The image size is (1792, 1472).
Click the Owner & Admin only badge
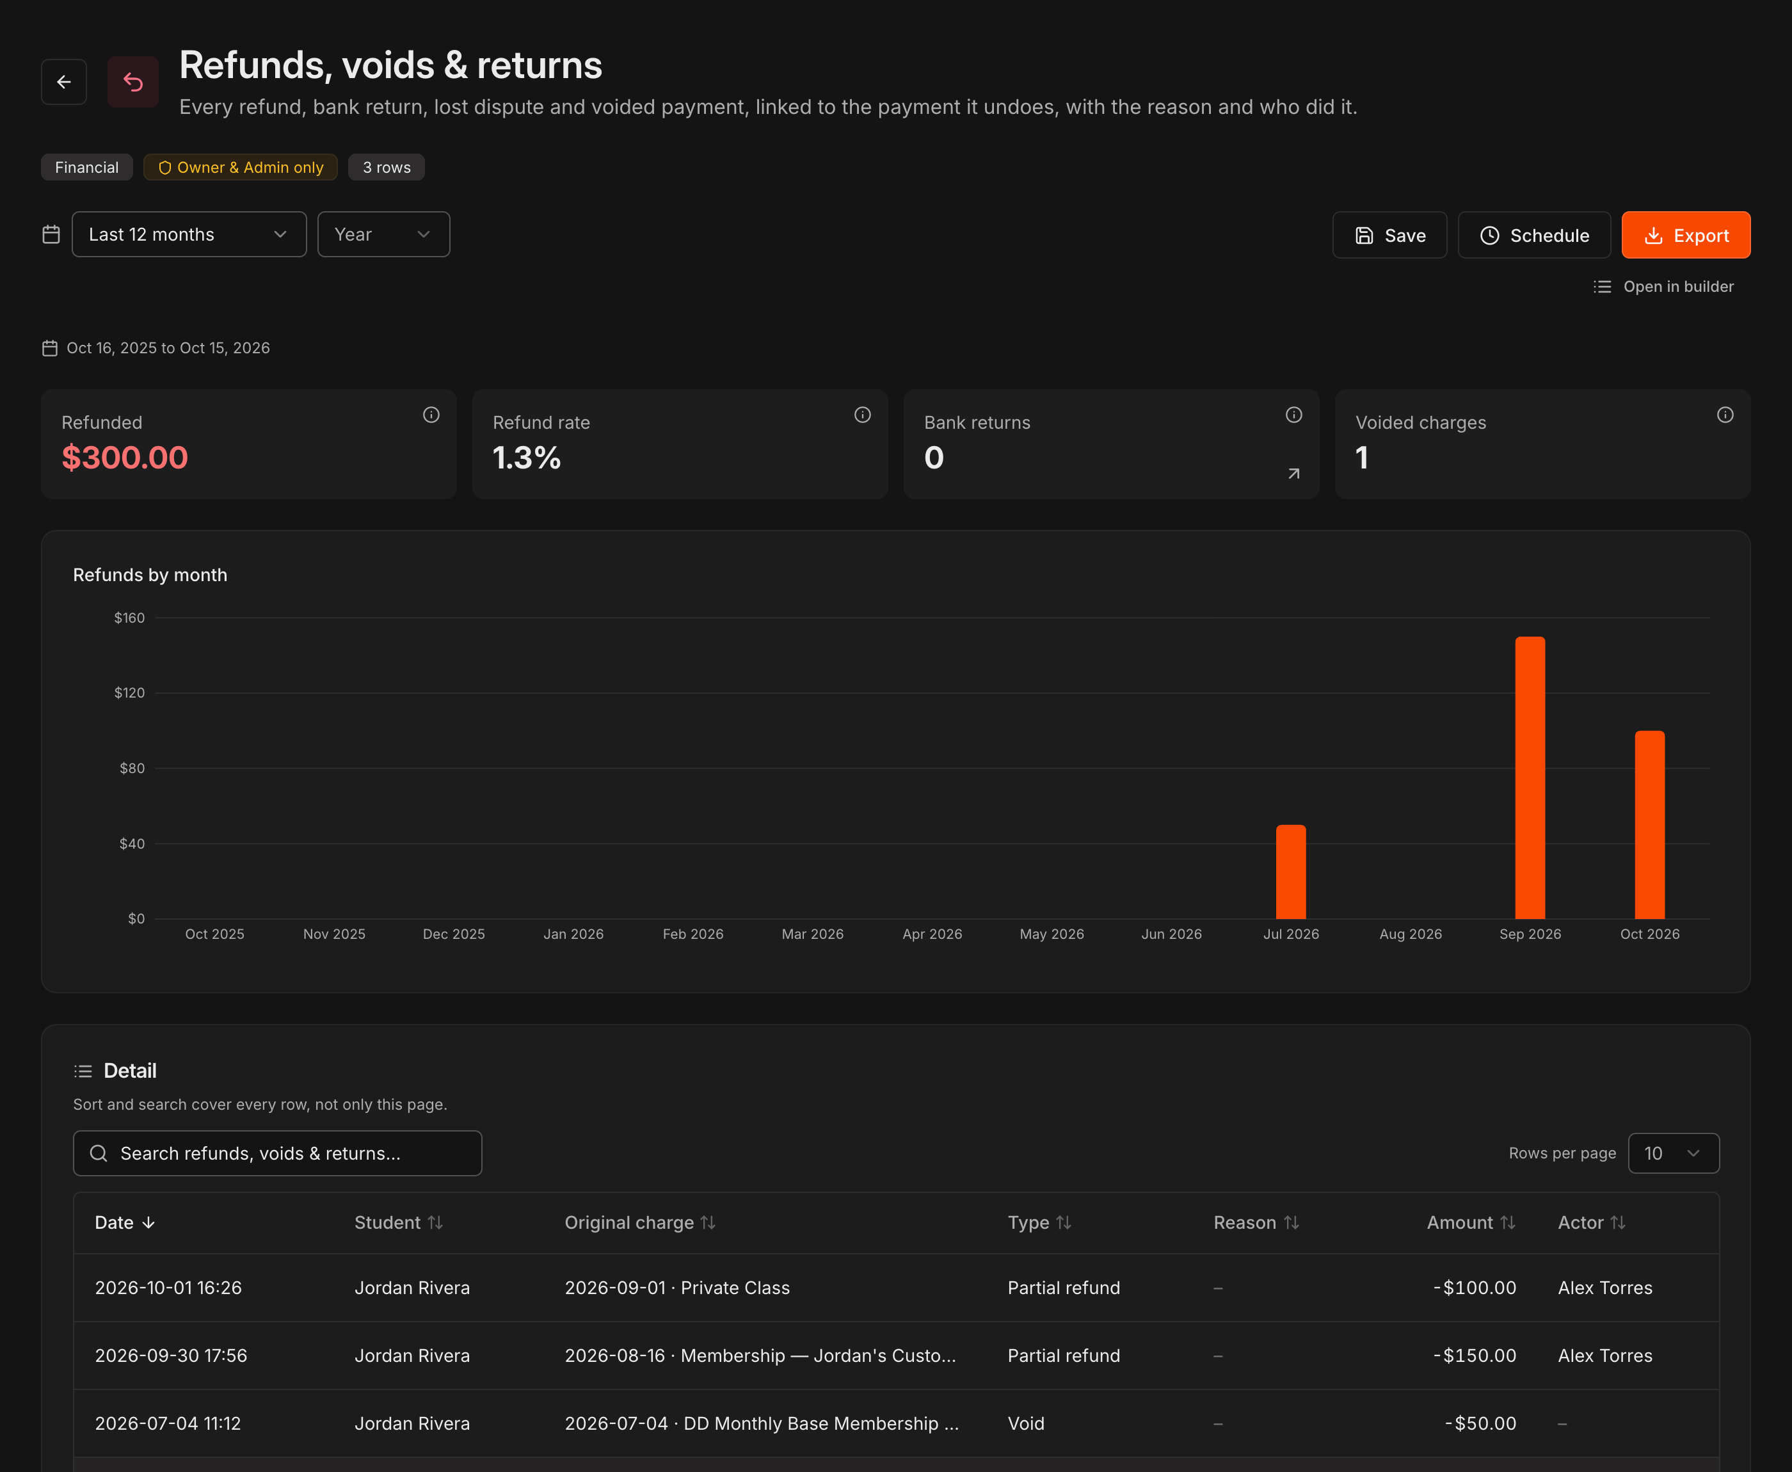tap(241, 167)
